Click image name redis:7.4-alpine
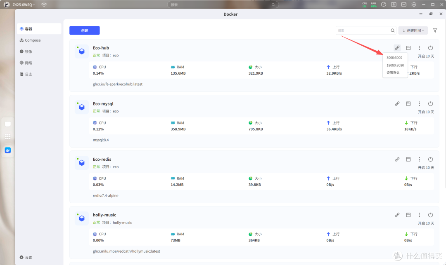 (x=106, y=196)
